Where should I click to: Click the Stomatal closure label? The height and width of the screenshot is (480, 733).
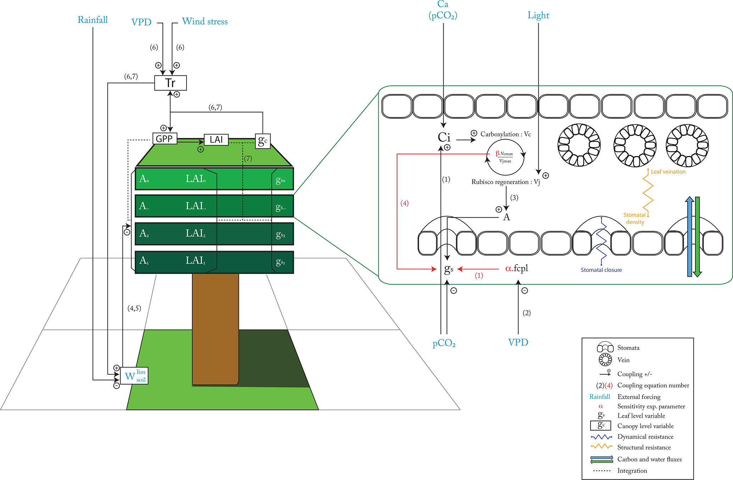[601, 270]
